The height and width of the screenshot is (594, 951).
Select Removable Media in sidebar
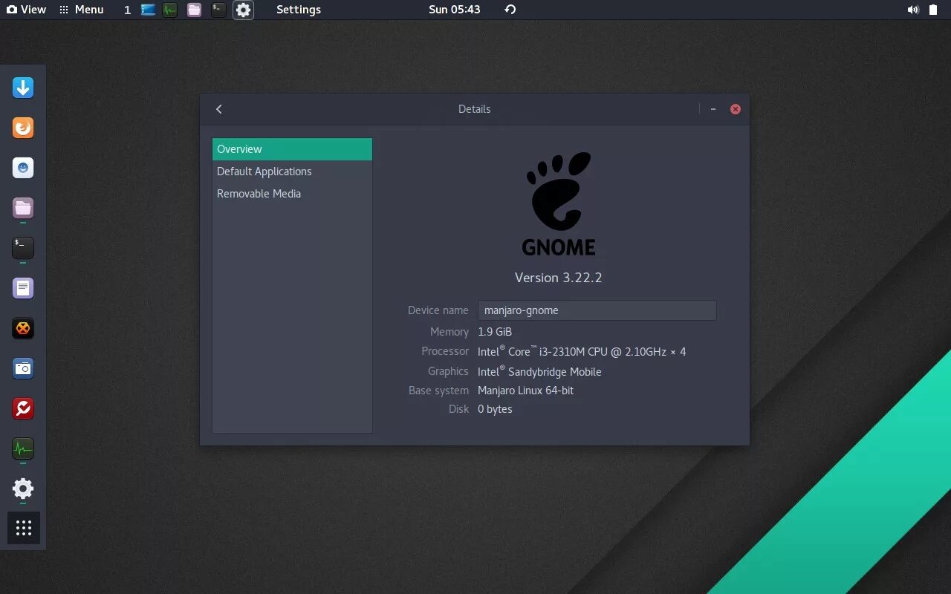pos(292,194)
